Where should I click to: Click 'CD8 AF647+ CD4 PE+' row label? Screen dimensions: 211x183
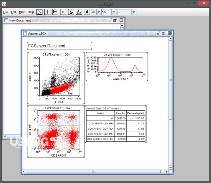tap(100, 139)
